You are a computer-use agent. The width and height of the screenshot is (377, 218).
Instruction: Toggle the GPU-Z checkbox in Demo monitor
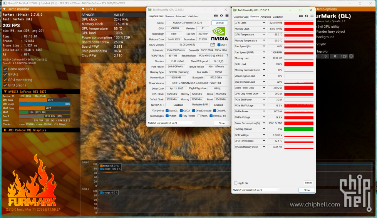point(5,75)
